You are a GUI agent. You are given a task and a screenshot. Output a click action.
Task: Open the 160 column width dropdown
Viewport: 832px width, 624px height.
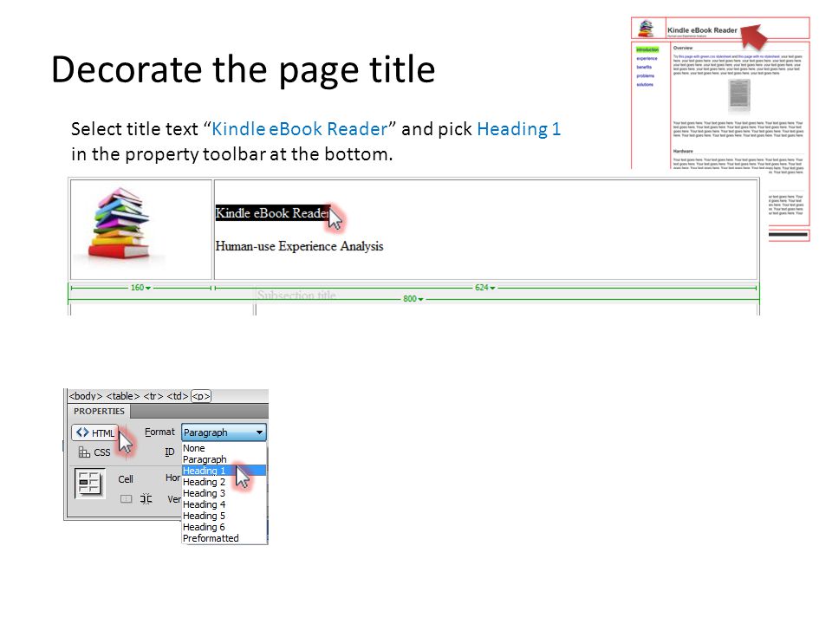pos(140,288)
